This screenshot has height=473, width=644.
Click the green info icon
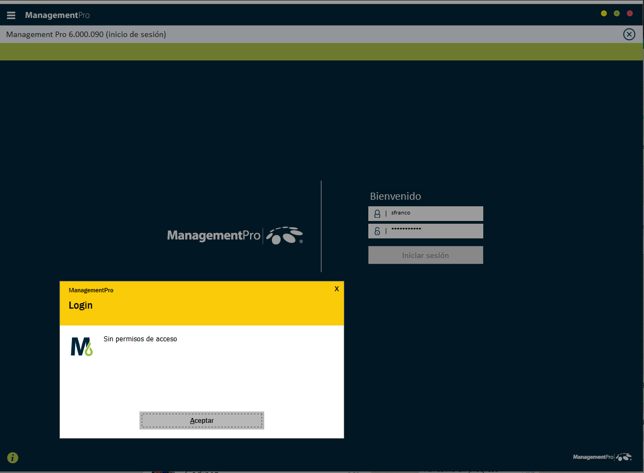[x=13, y=457]
